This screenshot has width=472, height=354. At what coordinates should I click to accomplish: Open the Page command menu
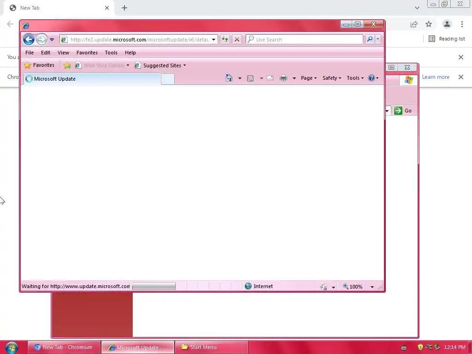tap(308, 78)
